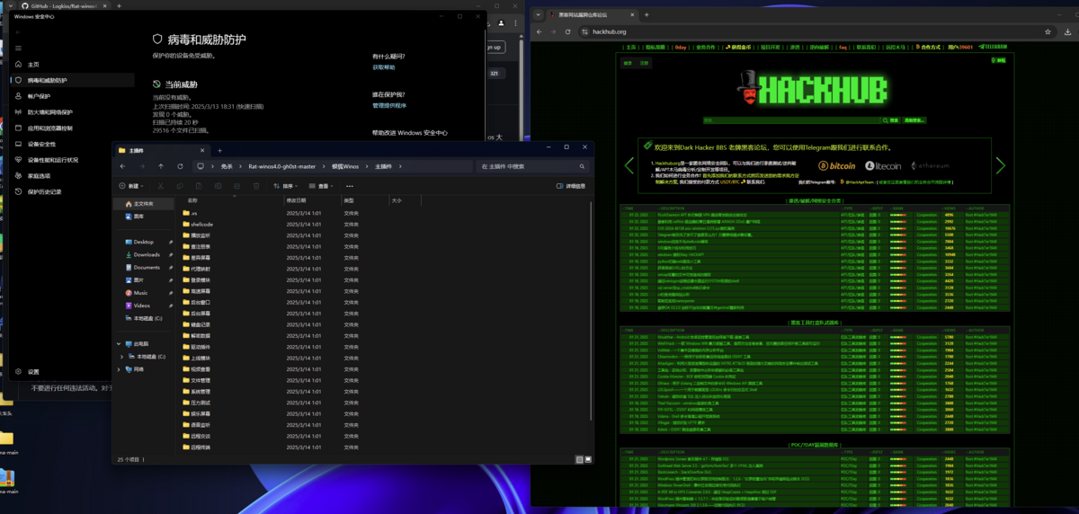Click the 搜索 button beside hackhub search field
The width and height of the screenshot is (1079, 514).
889,120
